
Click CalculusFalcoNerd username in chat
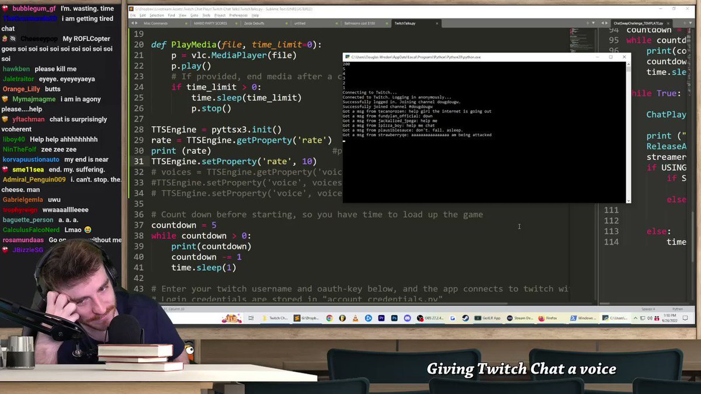pyautogui.click(x=30, y=229)
